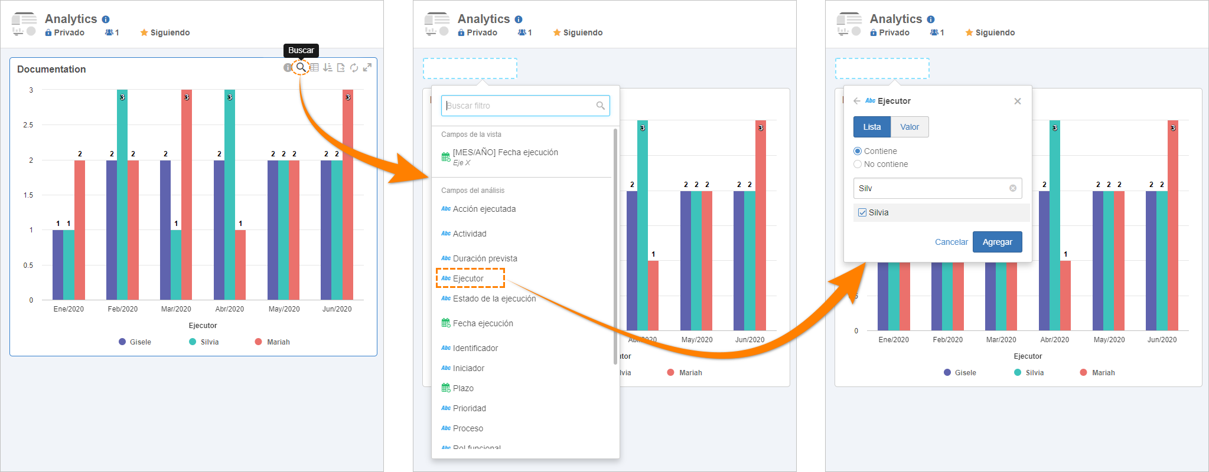This screenshot has height=472, width=1209.
Task: Toggle Gisele legend swatch in first panel chart
Action: coord(122,342)
